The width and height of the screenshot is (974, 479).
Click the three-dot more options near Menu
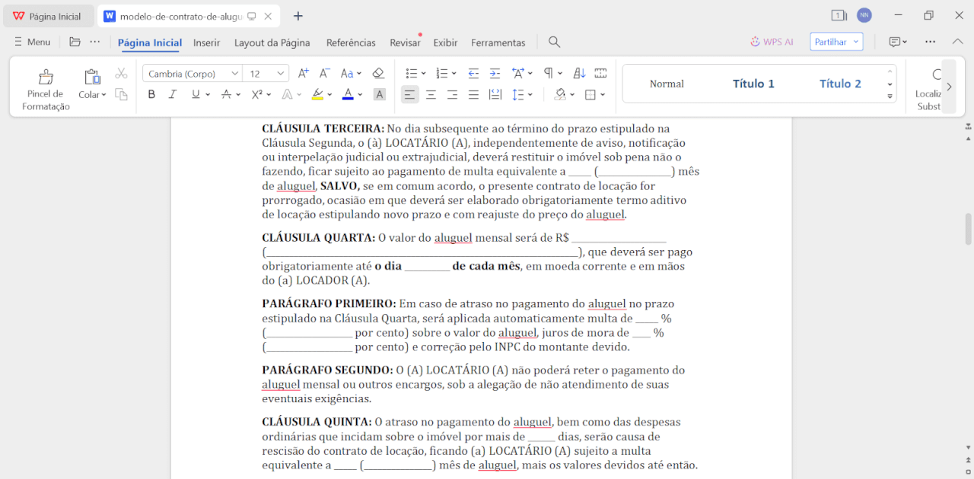pos(94,42)
